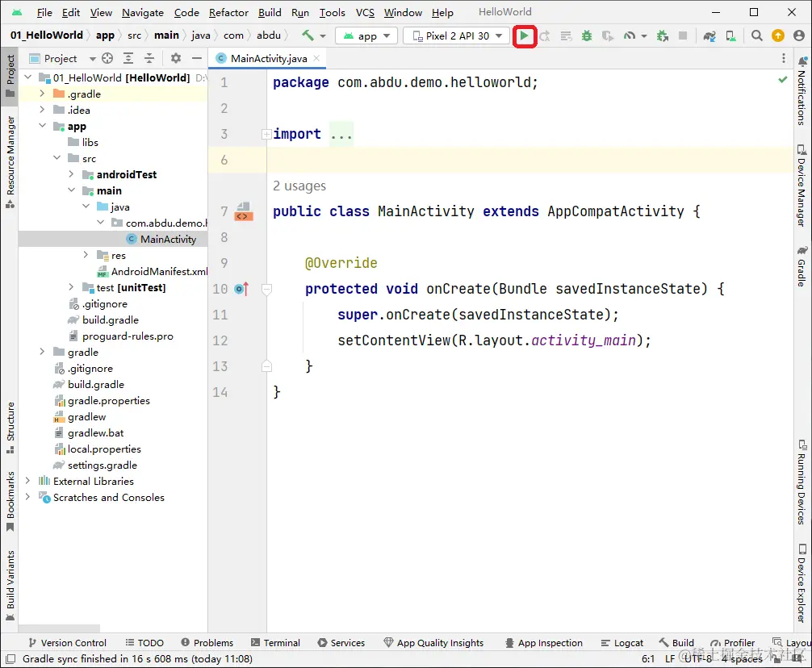812x668 pixels.
Task: Open the App Inspection tool window
Action: coord(544,643)
